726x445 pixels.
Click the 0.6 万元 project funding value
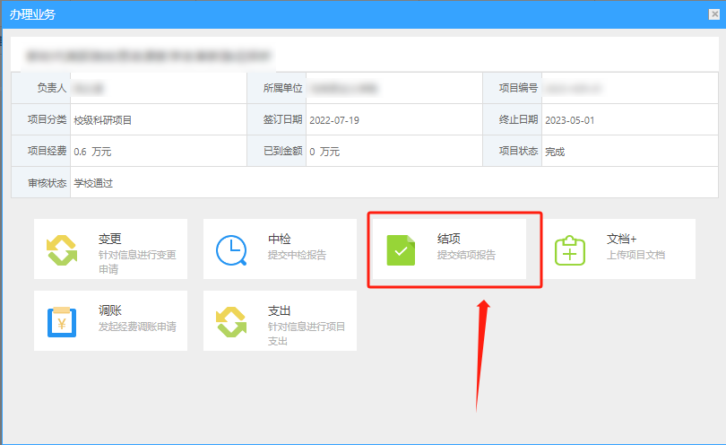point(92,152)
